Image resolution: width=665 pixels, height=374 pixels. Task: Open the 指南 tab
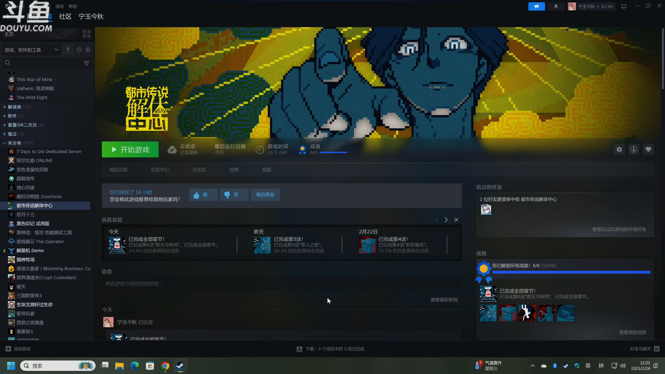click(234, 170)
